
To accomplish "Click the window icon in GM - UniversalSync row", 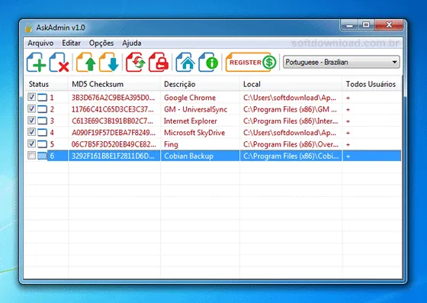I will click(x=42, y=109).
